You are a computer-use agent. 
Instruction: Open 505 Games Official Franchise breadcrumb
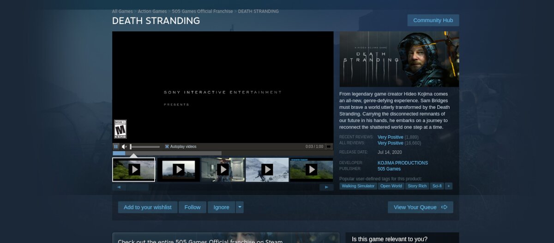(x=203, y=11)
